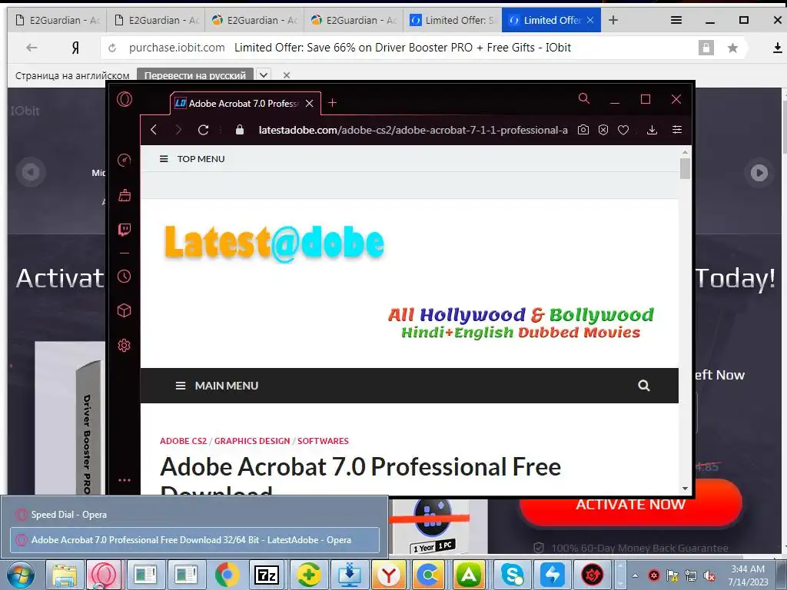Click IObit carousel left arrow
787x590 pixels.
31,172
